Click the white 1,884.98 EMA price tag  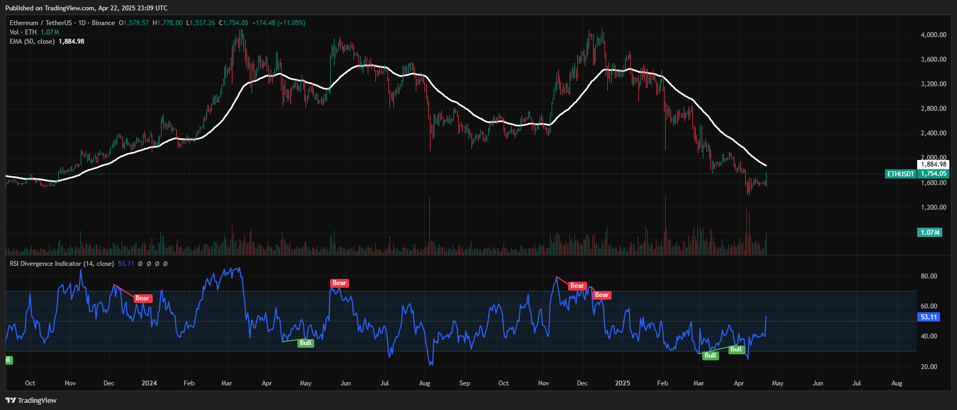[x=934, y=164]
